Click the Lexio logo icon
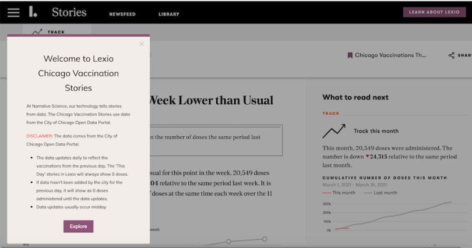Image resolution: width=472 pixels, height=248 pixels. (34, 12)
